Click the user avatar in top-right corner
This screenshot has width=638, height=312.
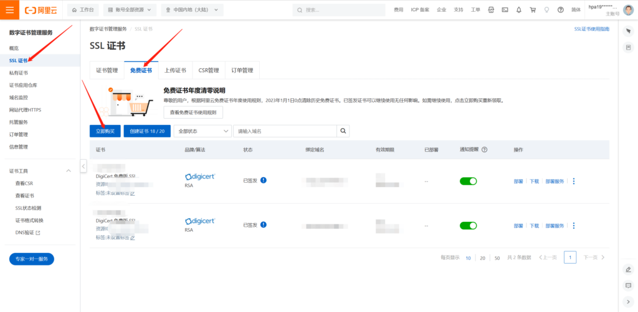[x=628, y=10]
